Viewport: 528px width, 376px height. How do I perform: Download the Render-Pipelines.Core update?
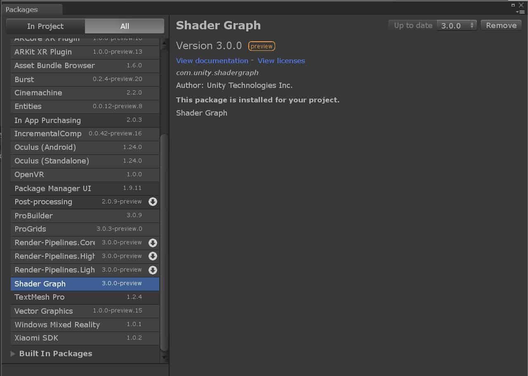153,243
